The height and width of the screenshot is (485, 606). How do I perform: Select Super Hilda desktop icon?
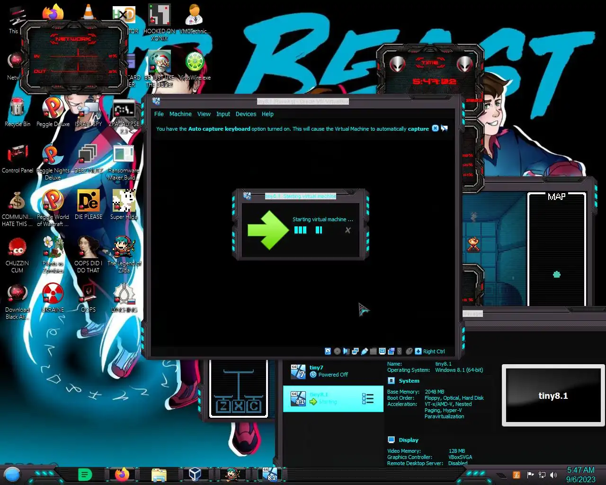[x=124, y=205]
